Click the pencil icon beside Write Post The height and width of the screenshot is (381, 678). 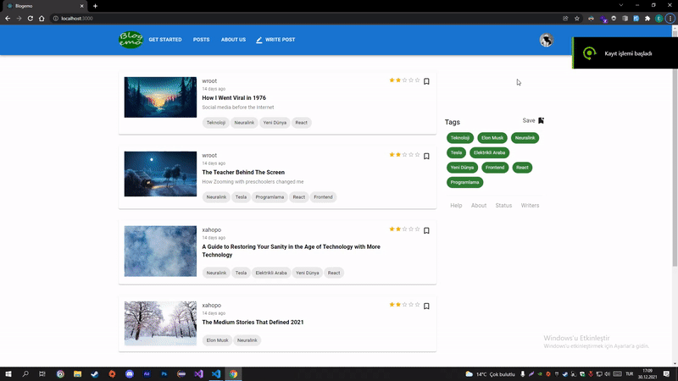[259, 40]
